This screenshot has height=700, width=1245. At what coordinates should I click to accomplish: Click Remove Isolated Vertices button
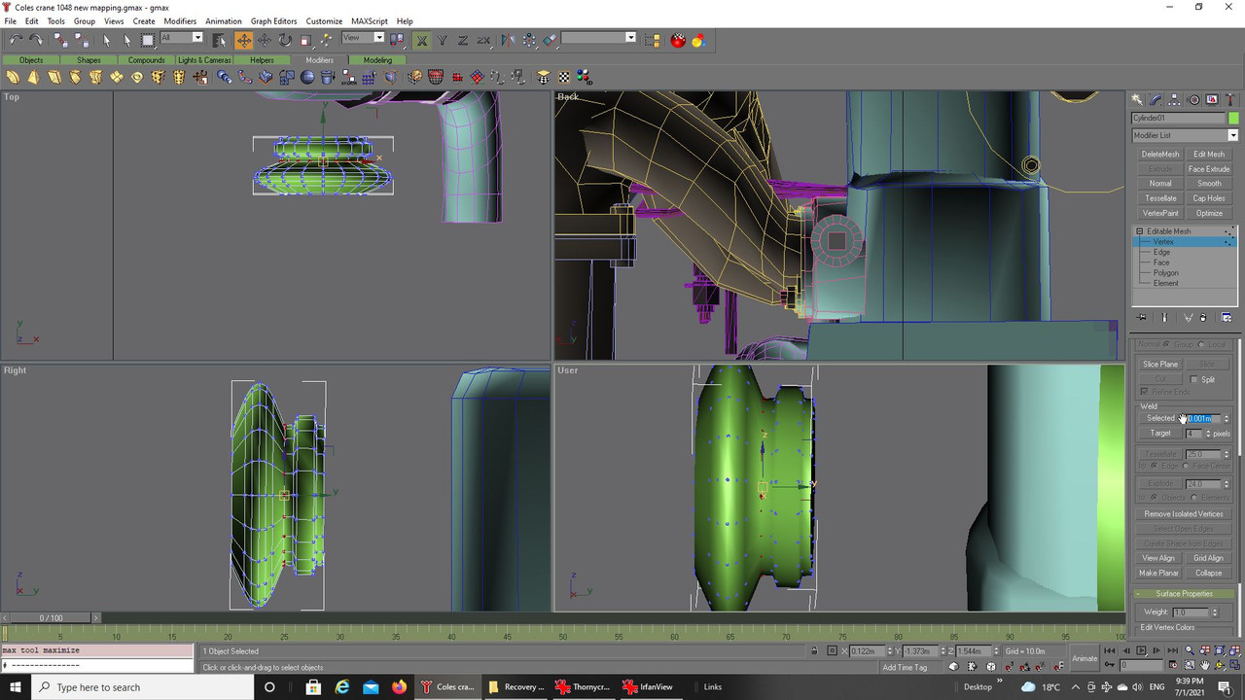[x=1184, y=513]
